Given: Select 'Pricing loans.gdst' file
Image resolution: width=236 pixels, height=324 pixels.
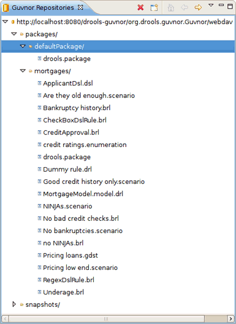Looking at the screenshot, I should coord(70,255).
